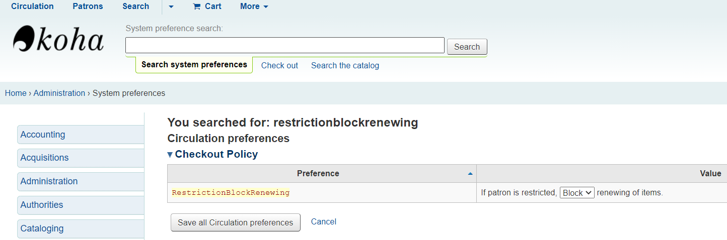This screenshot has height=240, width=727.
Task: Open the dropdown caret next to Search menu
Action: tap(171, 7)
